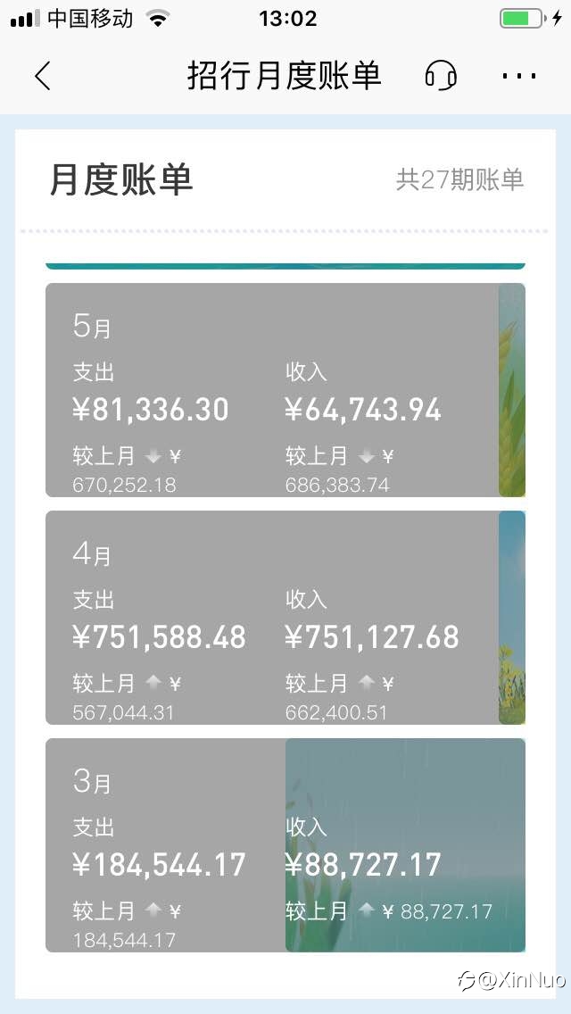Tap 共27期账单 bill count text

click(x=459, y=179)
